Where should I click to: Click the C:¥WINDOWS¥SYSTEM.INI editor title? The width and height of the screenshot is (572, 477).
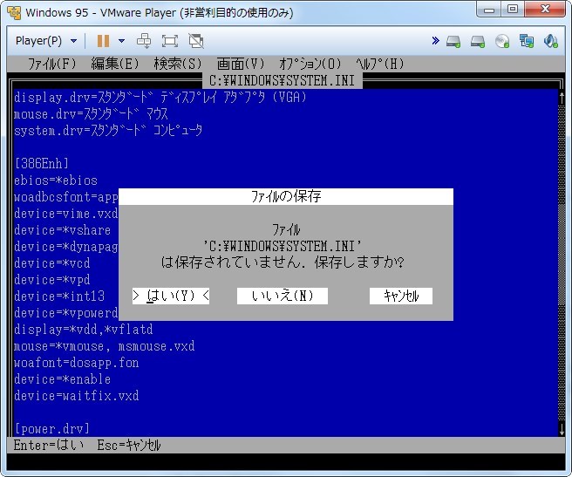(x=282, y=80)
